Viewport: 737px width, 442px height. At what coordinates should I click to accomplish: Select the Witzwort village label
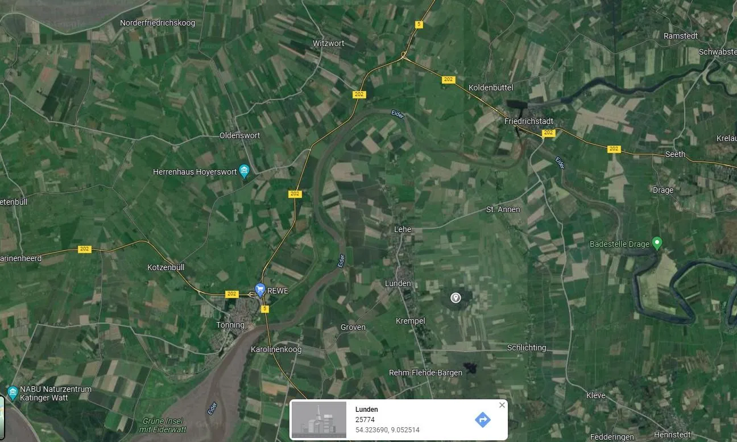coord(329,43)
